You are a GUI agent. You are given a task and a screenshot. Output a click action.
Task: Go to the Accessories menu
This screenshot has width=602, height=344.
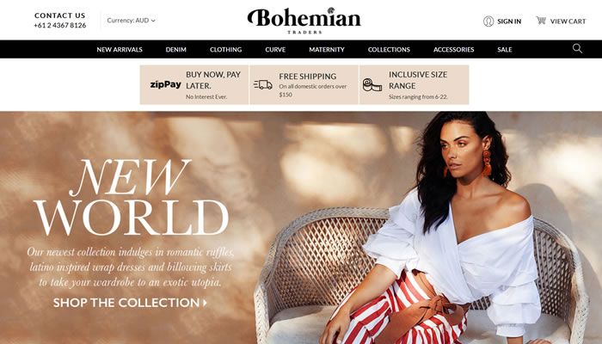(454, 50)
